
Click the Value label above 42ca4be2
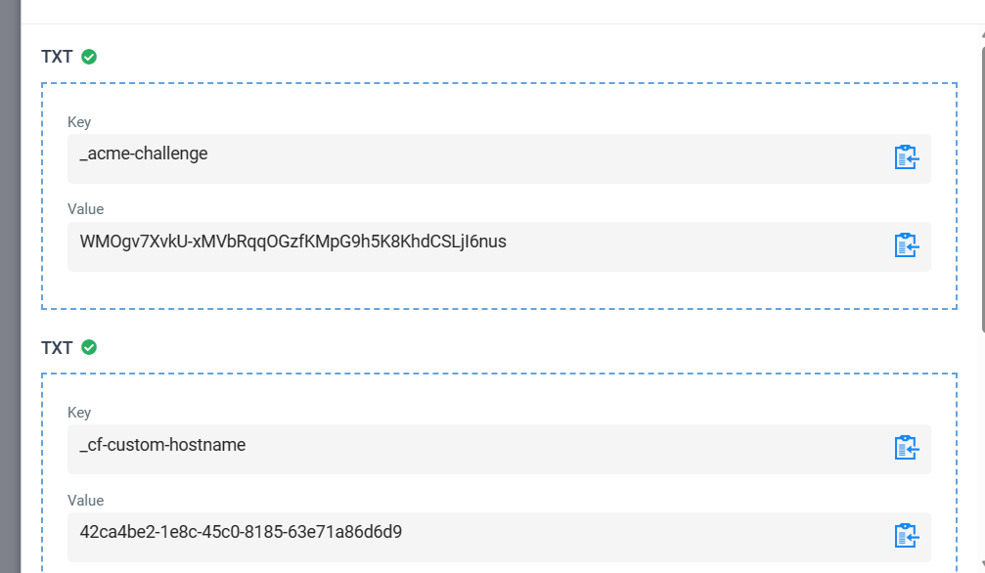coord(85,501)
